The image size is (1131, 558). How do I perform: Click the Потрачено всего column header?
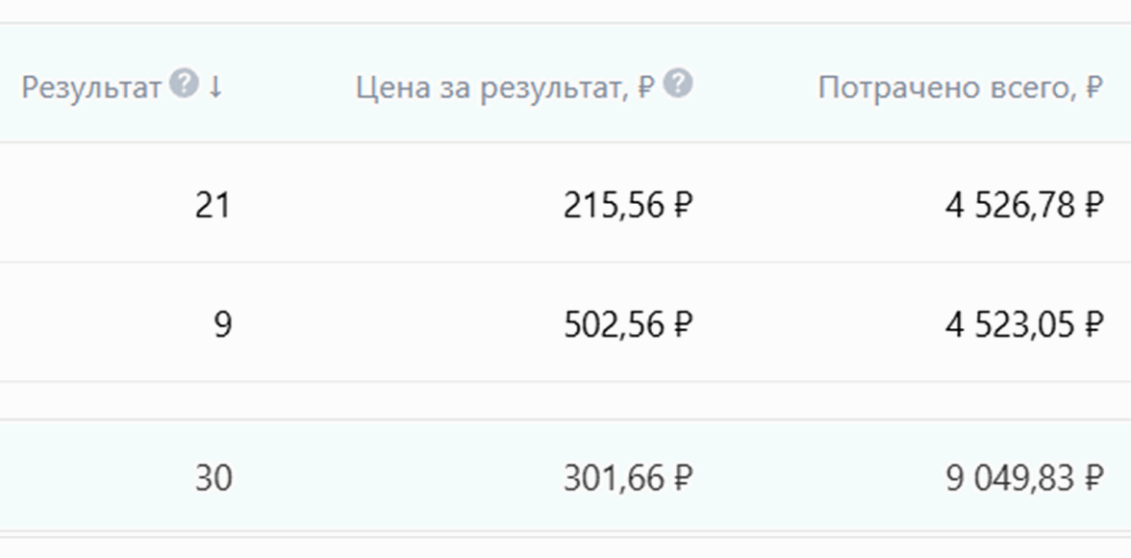[947, 89]
